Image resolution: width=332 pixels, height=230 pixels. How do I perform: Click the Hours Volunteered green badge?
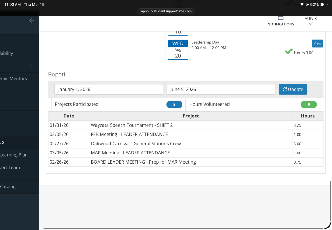click(309, 105)
